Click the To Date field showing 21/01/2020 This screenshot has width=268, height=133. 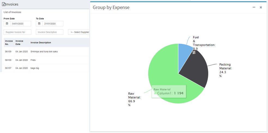(x=53, y=24)
